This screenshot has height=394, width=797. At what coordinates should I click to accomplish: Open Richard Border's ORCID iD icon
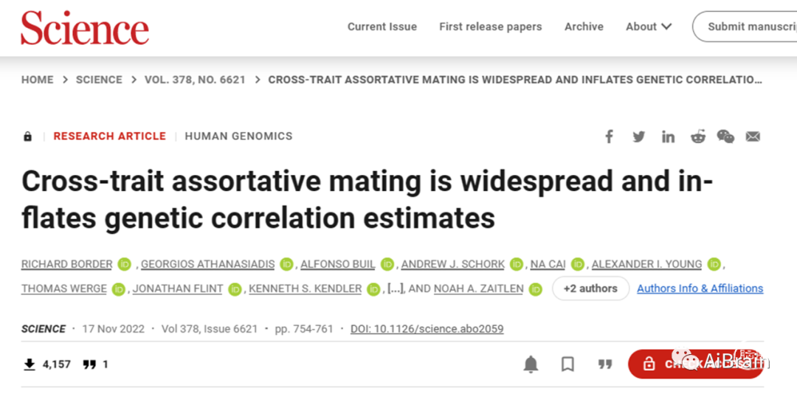[x=125, y=264]
